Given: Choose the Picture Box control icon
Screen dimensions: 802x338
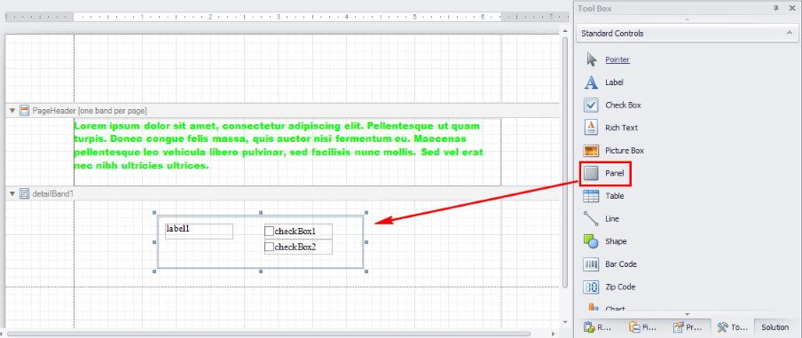Looking at the screenshot, I should pyautogui.click(x=591, y=150).
